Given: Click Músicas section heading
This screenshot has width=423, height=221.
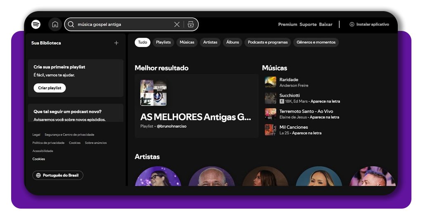Looking at the screenshot, I should [274, 68].
